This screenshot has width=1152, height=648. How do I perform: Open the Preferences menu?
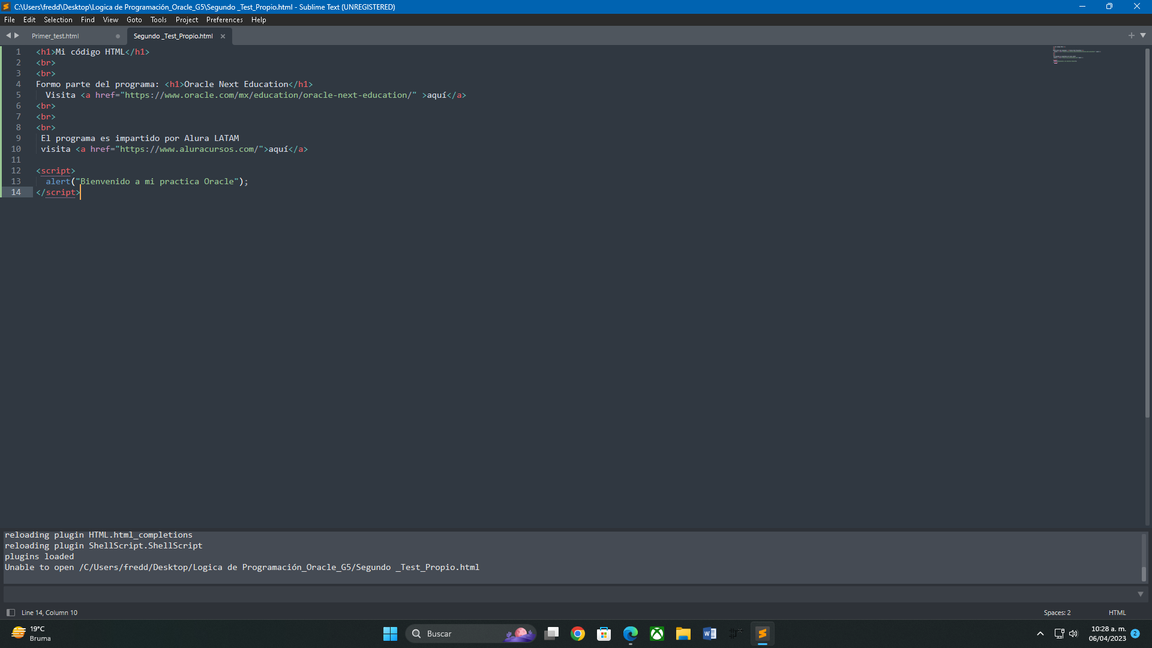click(224, 20)
